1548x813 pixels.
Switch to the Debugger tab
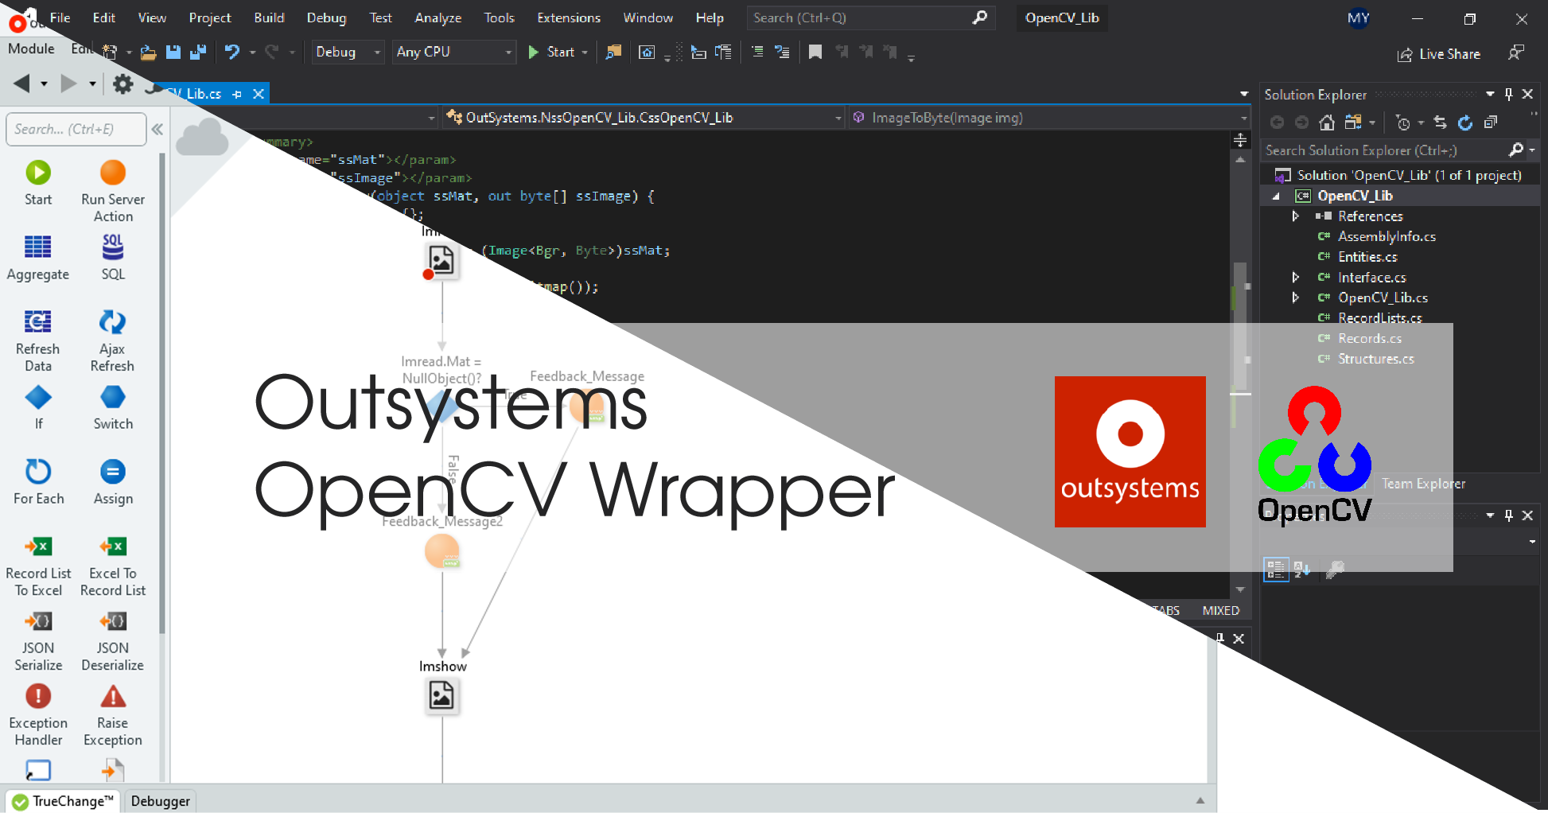click(x=160, y=801)
